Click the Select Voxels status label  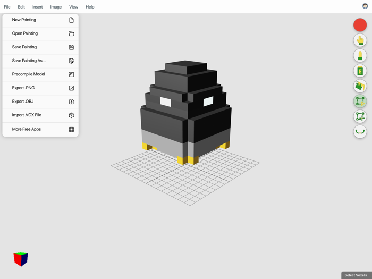point(356,275)
